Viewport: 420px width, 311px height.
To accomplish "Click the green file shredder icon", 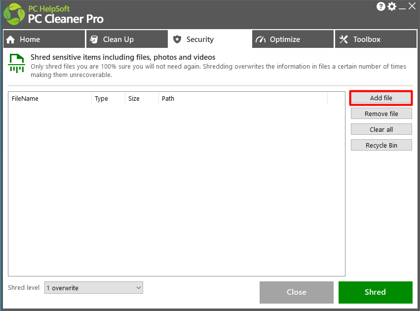I will point(17,63).
